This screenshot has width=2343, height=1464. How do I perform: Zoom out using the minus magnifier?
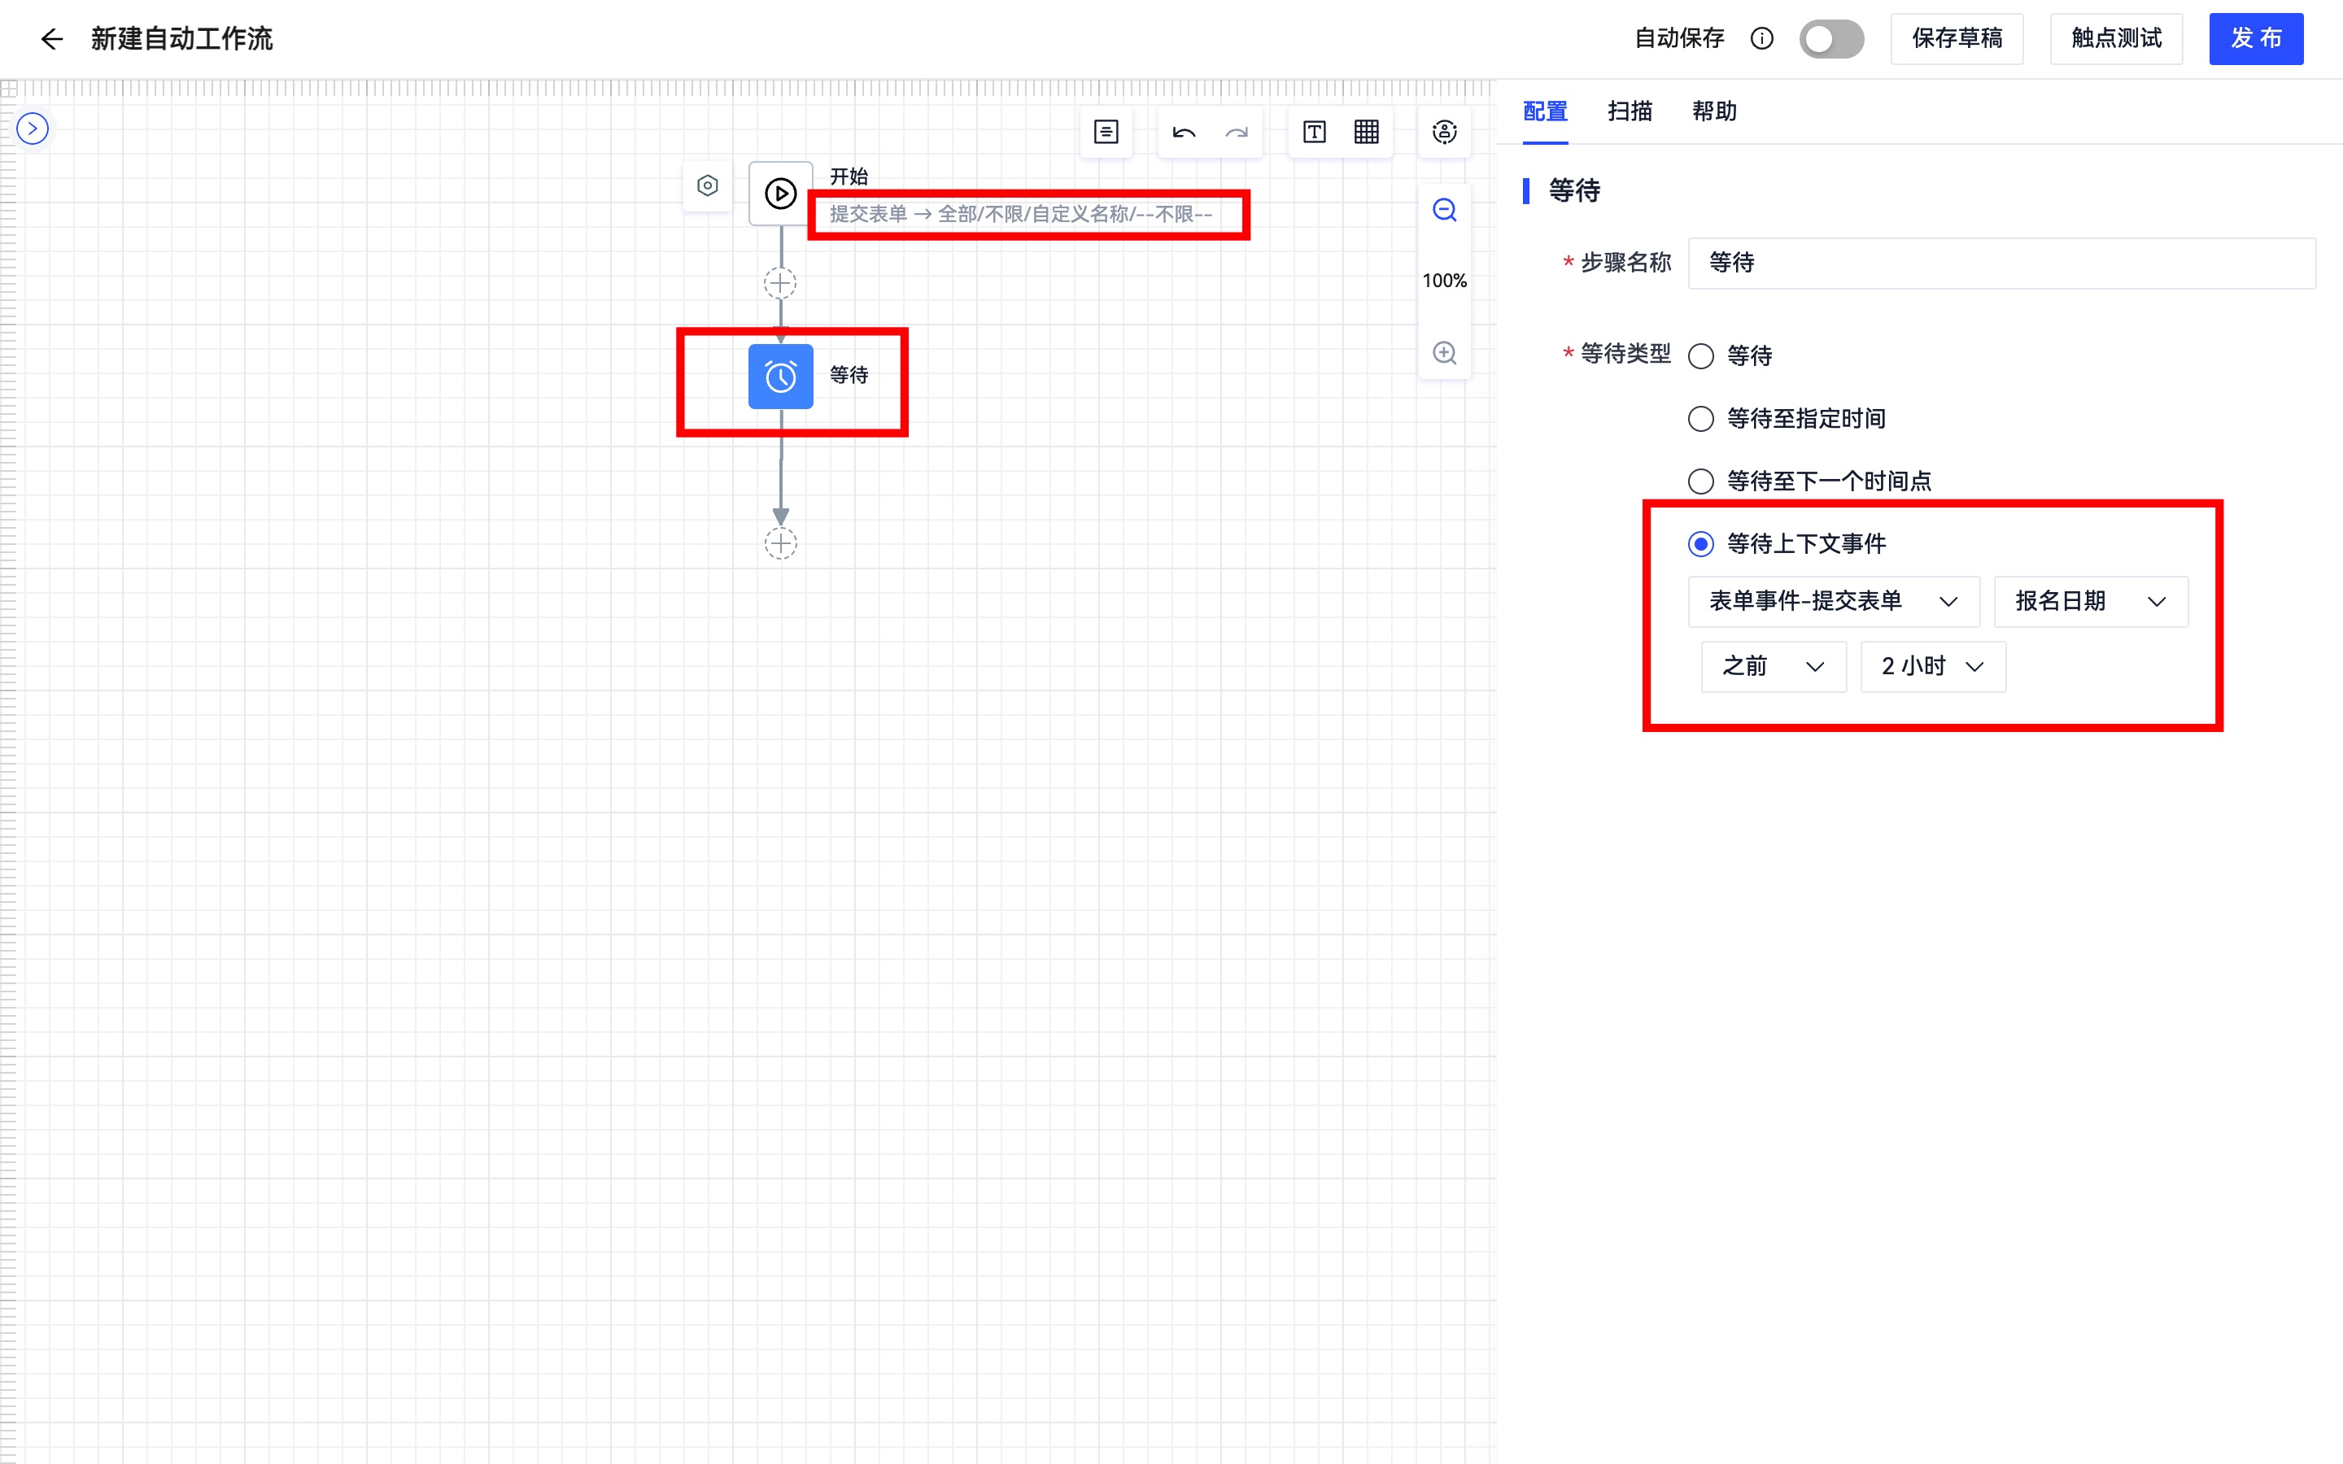tap(1445, 210)
